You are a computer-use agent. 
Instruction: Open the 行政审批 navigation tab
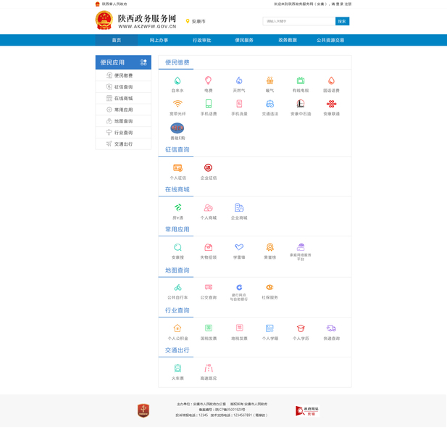[x=202, y=40]
